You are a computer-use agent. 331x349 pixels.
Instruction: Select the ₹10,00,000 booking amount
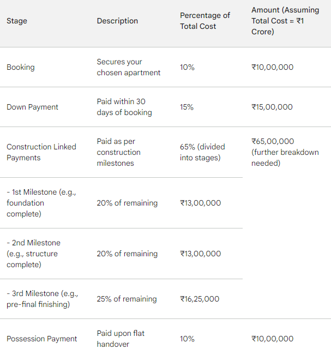pos(272,67)
